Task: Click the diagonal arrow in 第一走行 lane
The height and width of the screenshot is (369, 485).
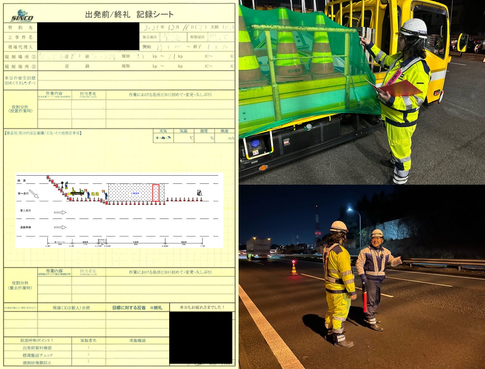Action: (34, 194)
